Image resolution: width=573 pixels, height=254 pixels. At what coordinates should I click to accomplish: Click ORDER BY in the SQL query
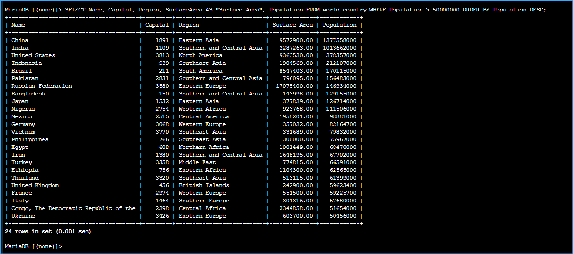click(476, 10)
